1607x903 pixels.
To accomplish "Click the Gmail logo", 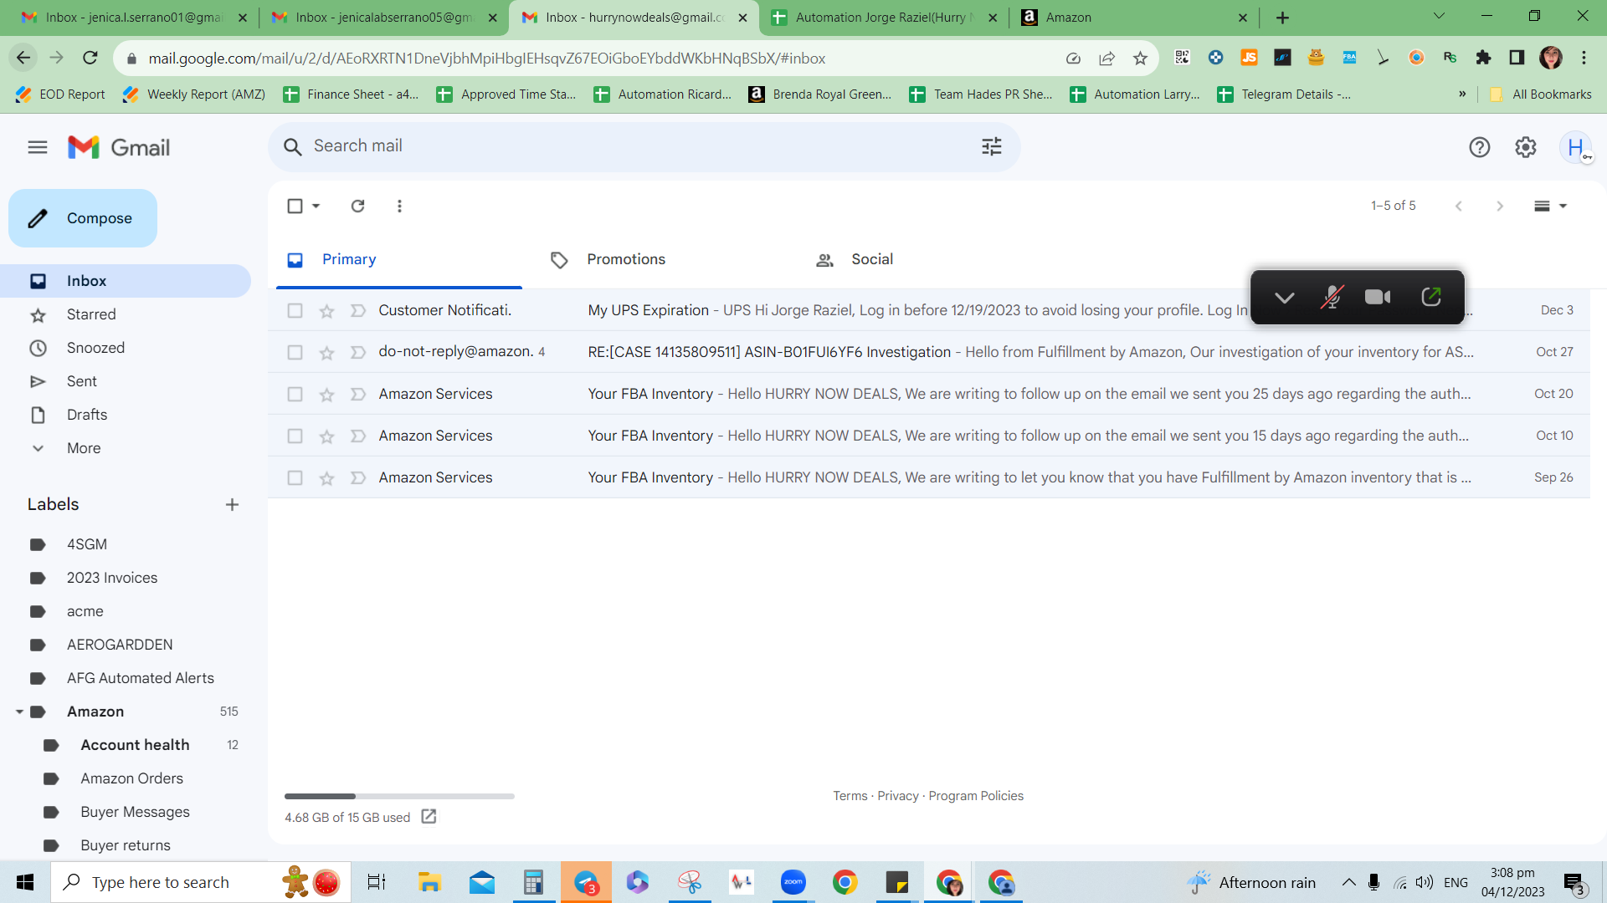I will coord(119,147).
